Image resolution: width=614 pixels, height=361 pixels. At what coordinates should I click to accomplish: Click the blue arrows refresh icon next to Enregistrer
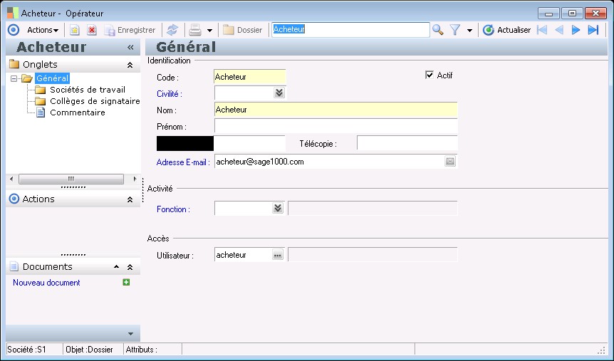[x=172, y=30]
